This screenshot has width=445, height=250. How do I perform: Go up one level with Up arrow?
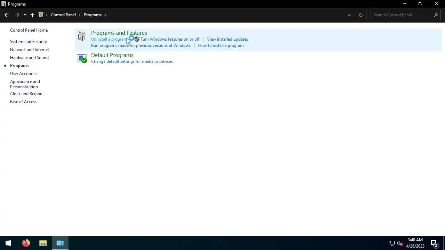(x=32, y=15)
